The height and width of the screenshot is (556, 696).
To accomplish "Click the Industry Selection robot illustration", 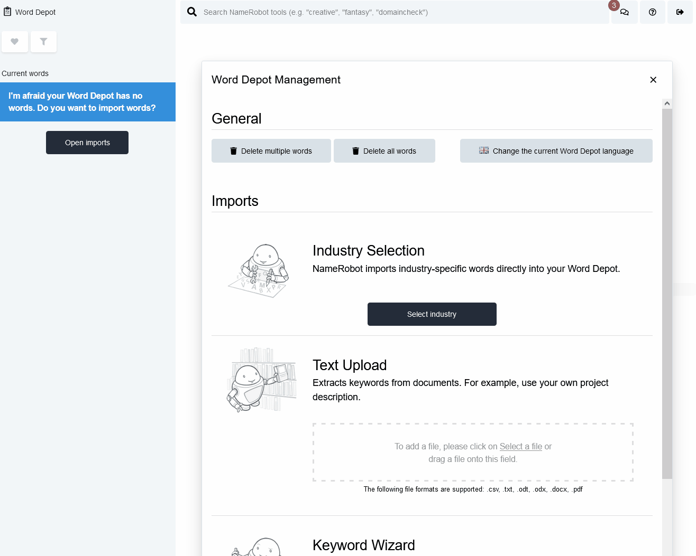I will click(x=259, y=271).
